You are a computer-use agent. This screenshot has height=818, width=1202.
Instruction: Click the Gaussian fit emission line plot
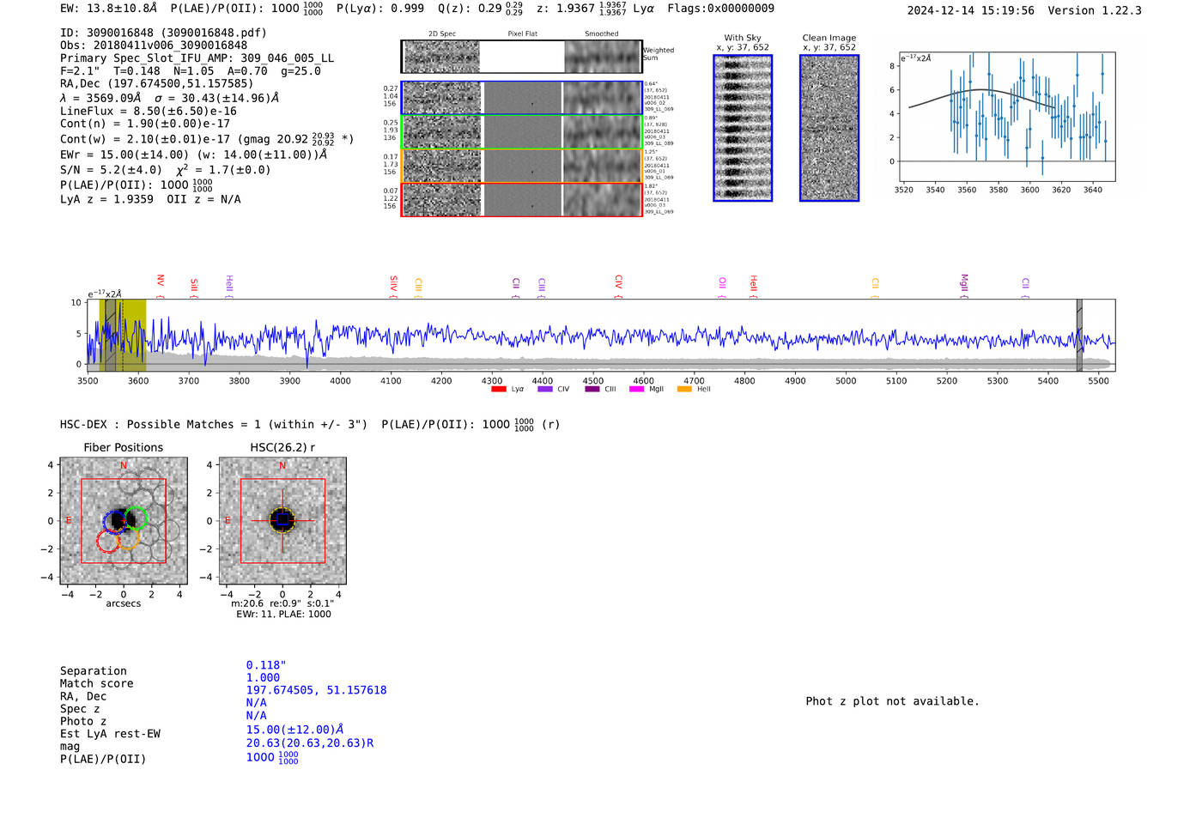tap(1007, 116)
